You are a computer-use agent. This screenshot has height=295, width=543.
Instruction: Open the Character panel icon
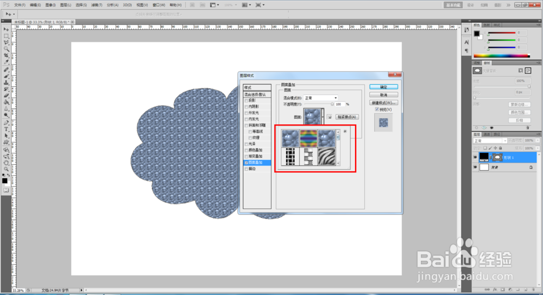(466, 42)
